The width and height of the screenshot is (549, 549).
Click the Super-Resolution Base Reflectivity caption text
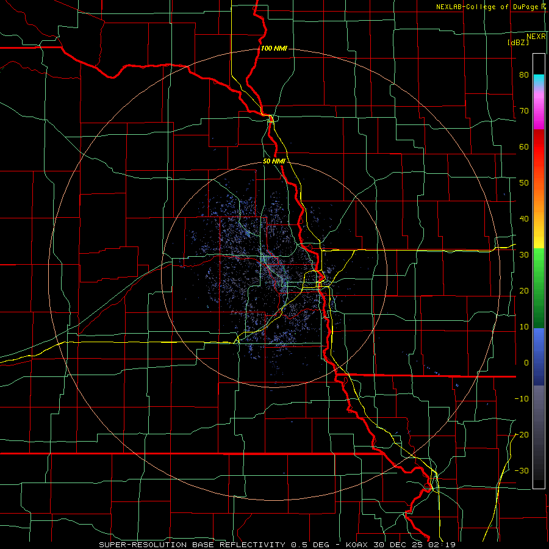tap(192, 545)
